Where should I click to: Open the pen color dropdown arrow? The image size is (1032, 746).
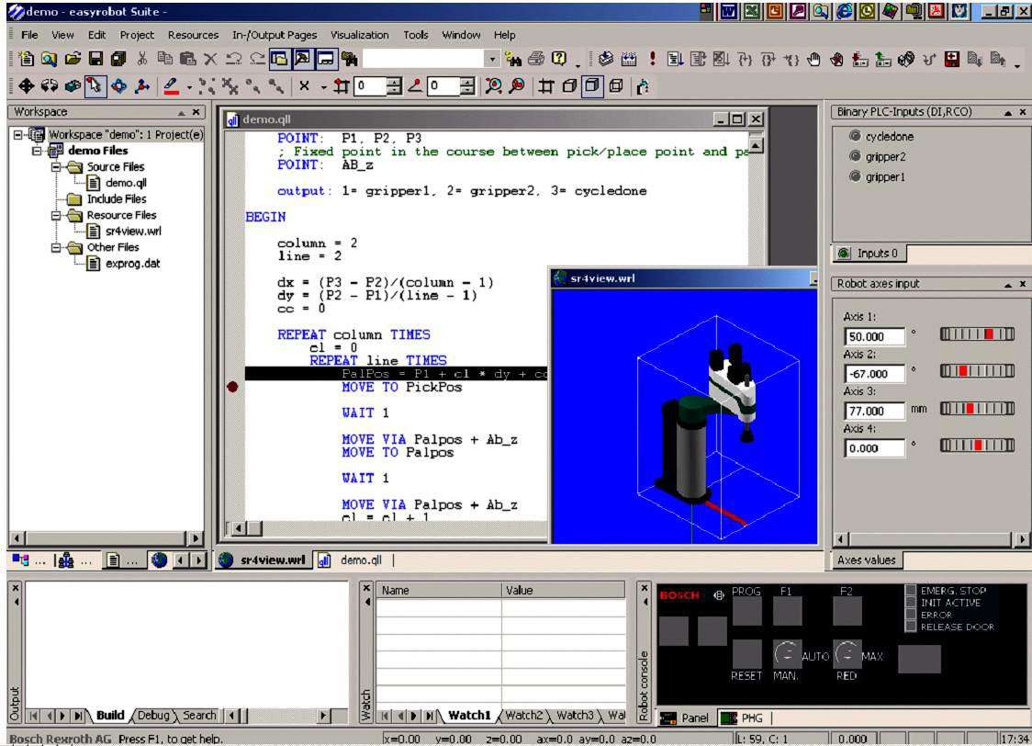(189, 86)
